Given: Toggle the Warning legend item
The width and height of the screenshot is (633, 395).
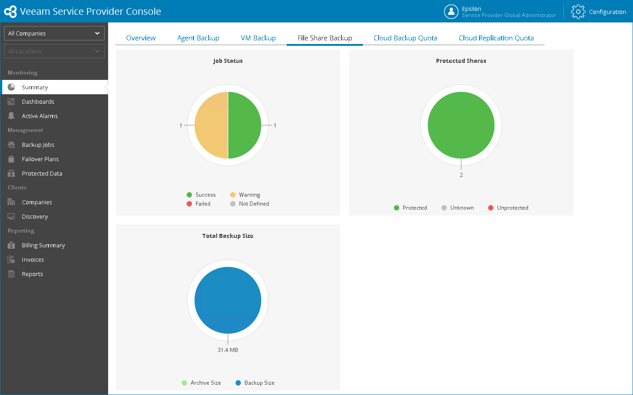Looking at the screenshot, I should 245,195.
